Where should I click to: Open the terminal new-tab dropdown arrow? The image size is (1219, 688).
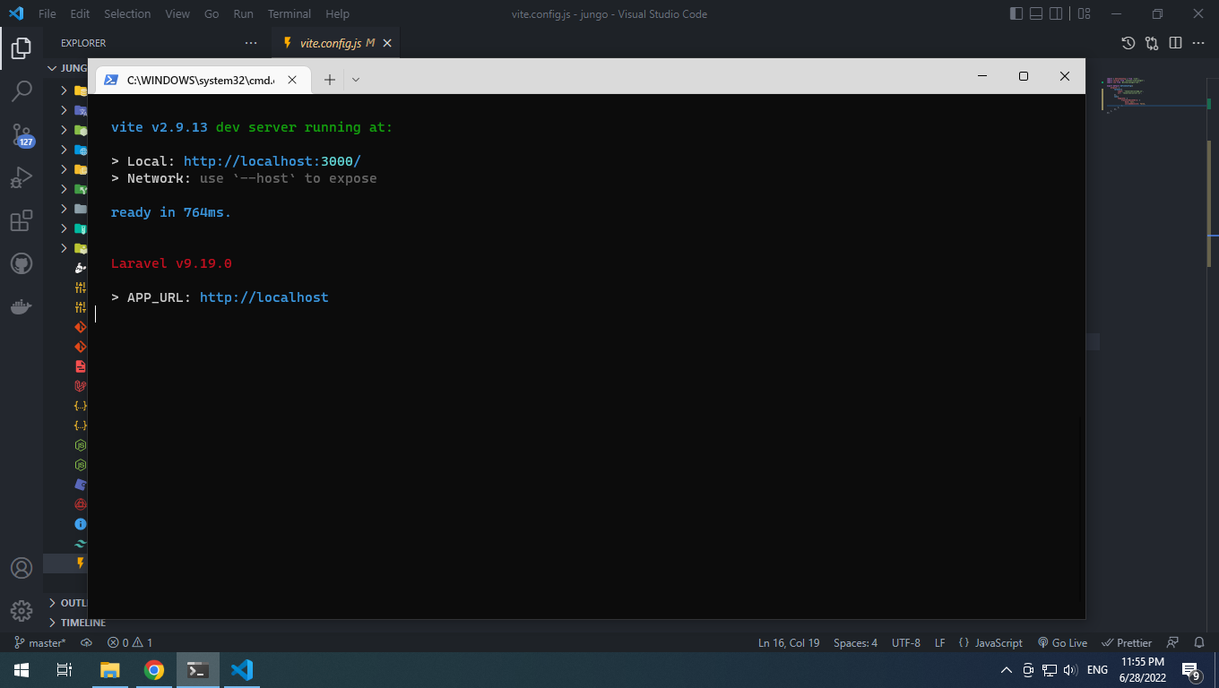(355, 80)
